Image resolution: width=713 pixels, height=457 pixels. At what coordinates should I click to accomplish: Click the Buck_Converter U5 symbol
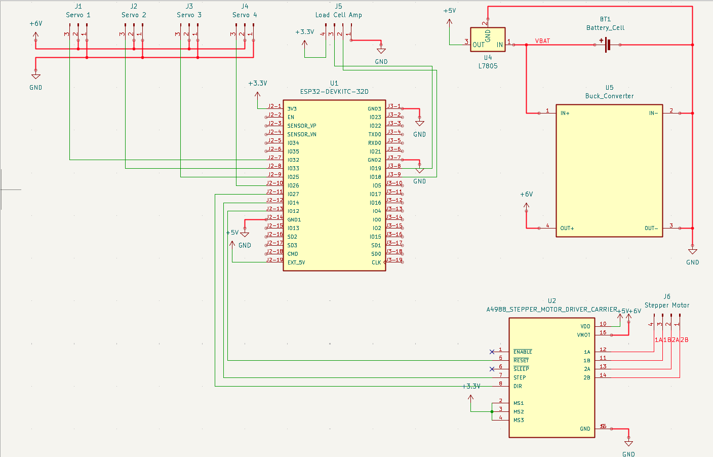click(x=609, y=171)
